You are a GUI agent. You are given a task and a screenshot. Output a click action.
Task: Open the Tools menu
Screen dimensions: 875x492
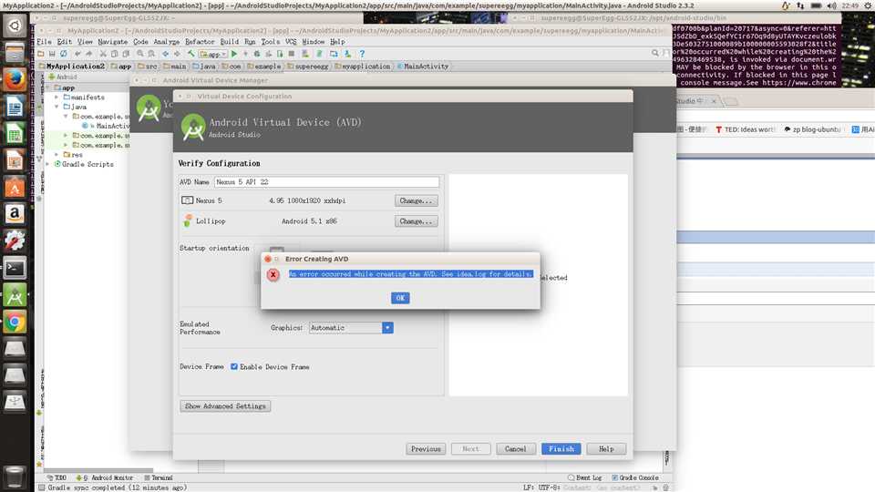coord(270,42)
